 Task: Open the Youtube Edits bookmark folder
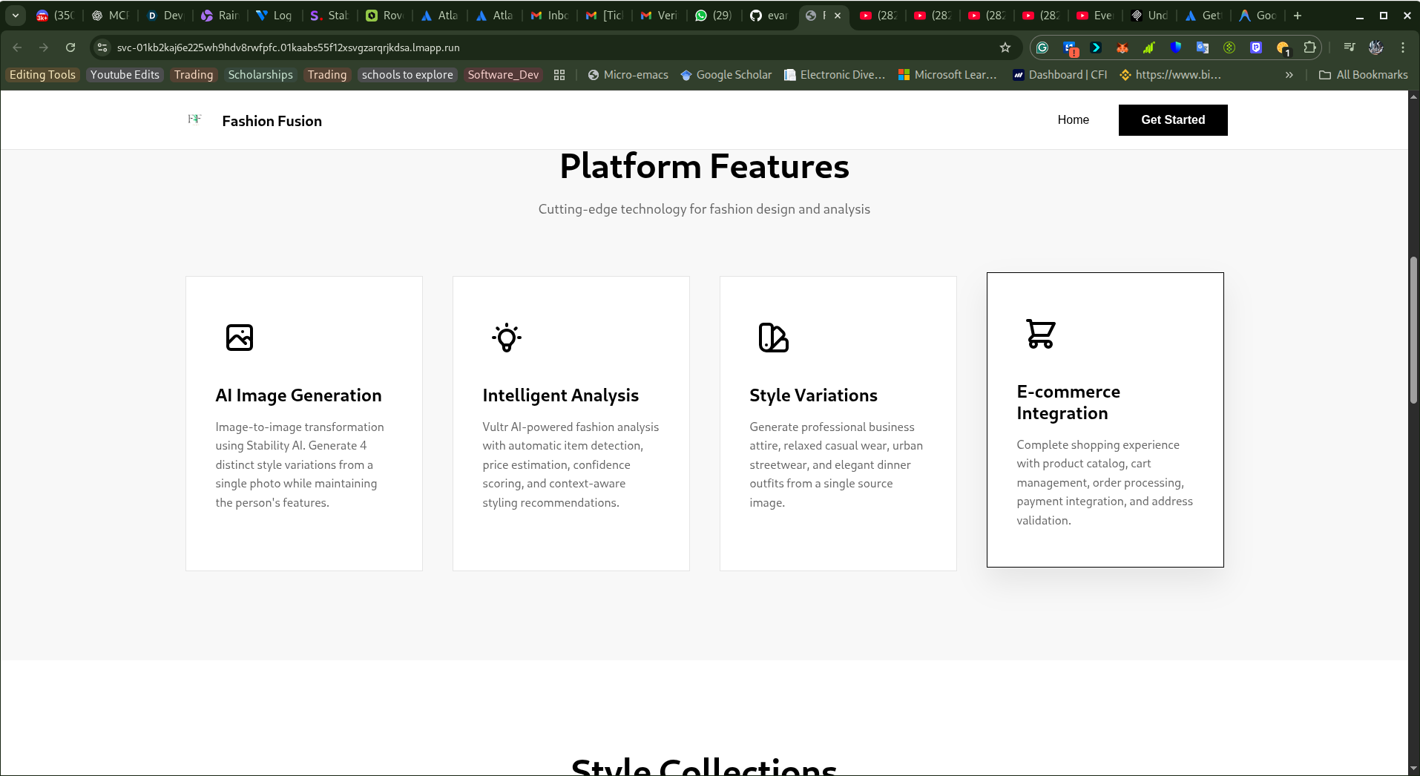point(125,75)
